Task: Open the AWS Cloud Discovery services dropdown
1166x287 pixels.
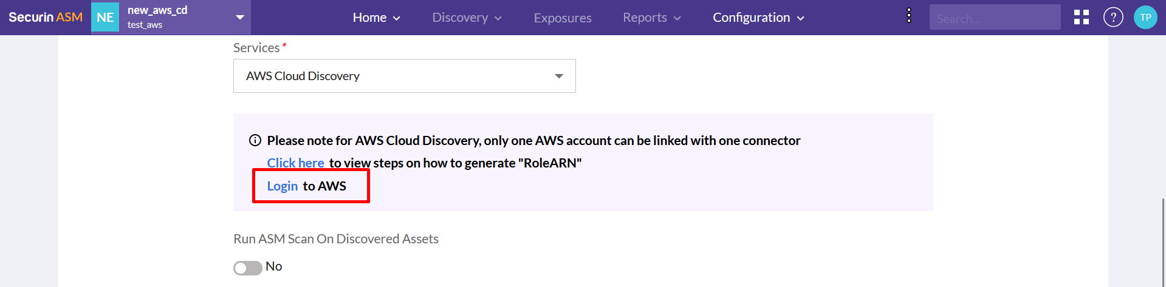Action: pos(404,76)
